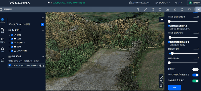Expand the 書類 layer row
Viewport: 201px width, 91px height.
pos(9,47)
